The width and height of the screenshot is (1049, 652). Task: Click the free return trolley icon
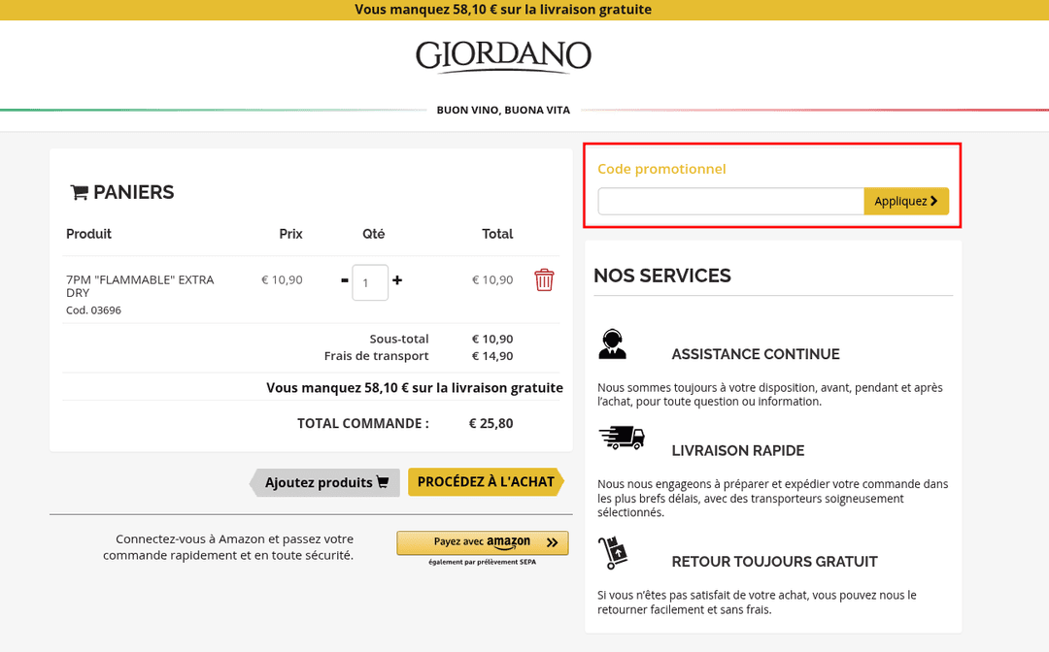point(613,552)
